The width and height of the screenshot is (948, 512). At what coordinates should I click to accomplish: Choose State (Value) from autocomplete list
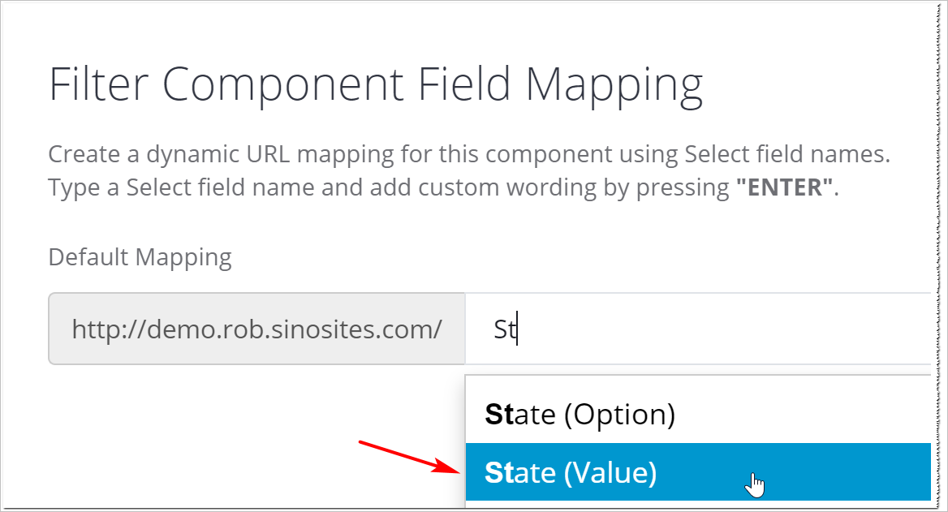click(x=570, y=473)
